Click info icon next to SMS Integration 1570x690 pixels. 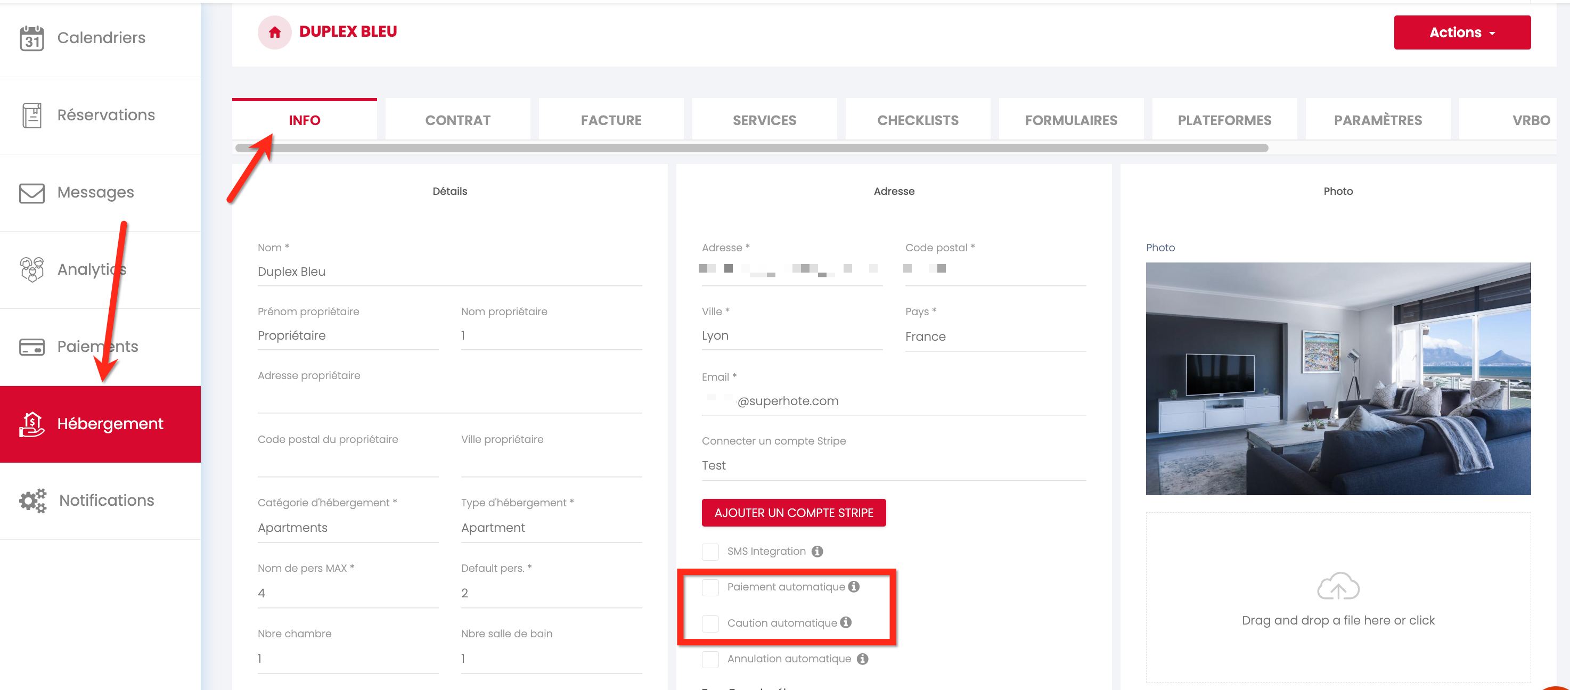817,551
